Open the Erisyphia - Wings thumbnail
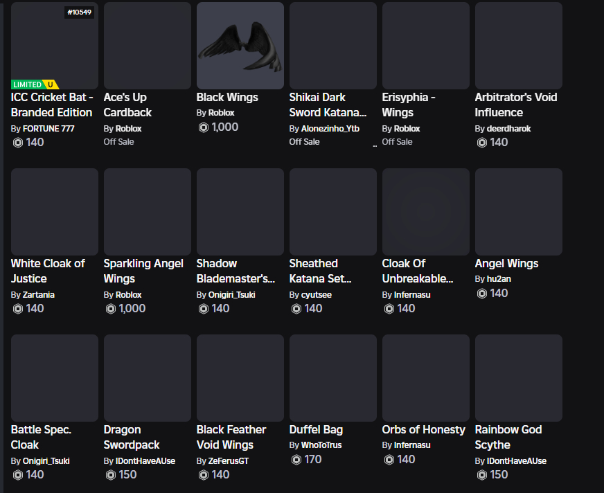Viewport: 604px width, 493px height. [426, 46]
